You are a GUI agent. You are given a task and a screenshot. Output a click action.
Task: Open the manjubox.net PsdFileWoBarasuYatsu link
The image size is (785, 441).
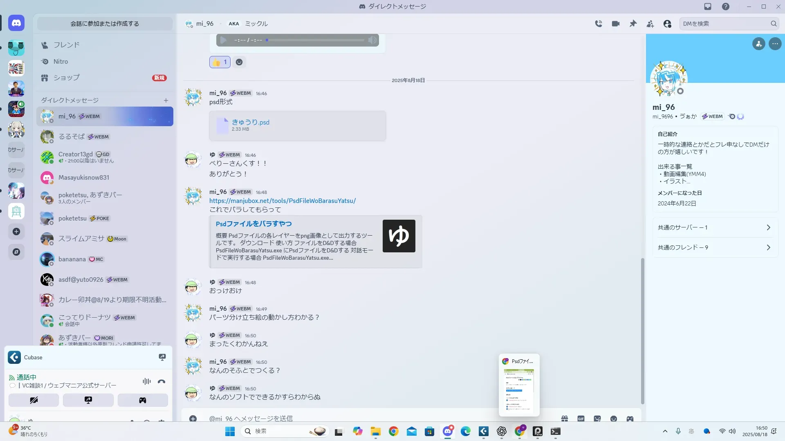point(283,201)
